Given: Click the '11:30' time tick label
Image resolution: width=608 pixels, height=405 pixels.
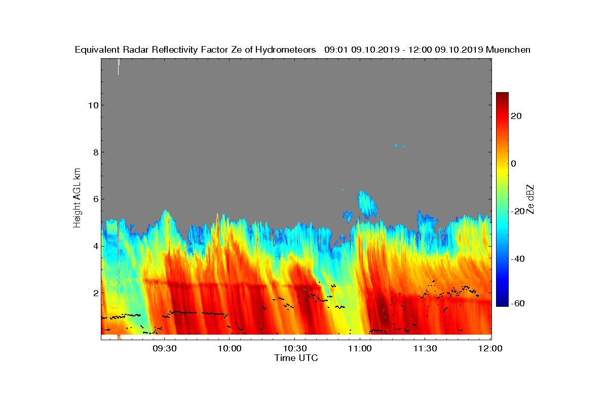Looking at the screenshot, I should click(x=425, y=348).
